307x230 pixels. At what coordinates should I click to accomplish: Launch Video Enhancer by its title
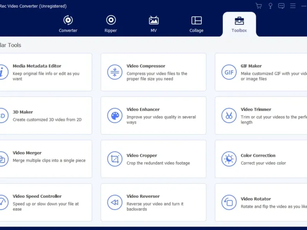coord(143,110)
